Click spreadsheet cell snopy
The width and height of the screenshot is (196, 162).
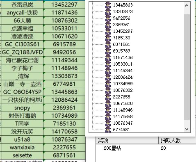point(22,108)
